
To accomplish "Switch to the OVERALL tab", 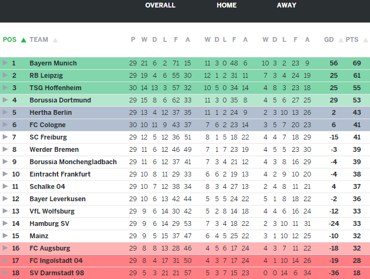I will pyautogui.click(x=160, y=5).
